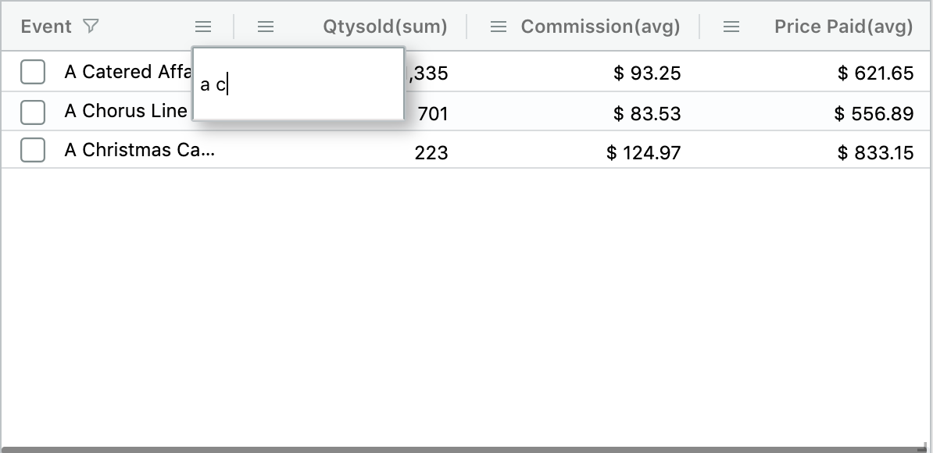This screenshot has width=933, height=453.
Task: Open the Qtysold(sum) column menu icon
Action: tap(266, 27)
